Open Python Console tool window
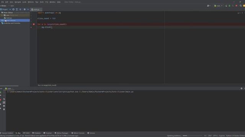 tap(78, 133)
